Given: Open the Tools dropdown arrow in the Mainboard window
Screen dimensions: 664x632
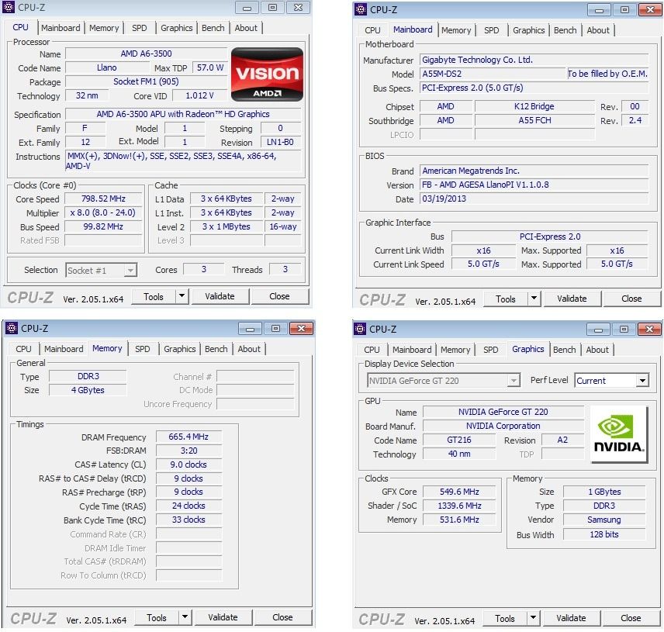Looking at the screenshot, I should [x=534, y=299].
